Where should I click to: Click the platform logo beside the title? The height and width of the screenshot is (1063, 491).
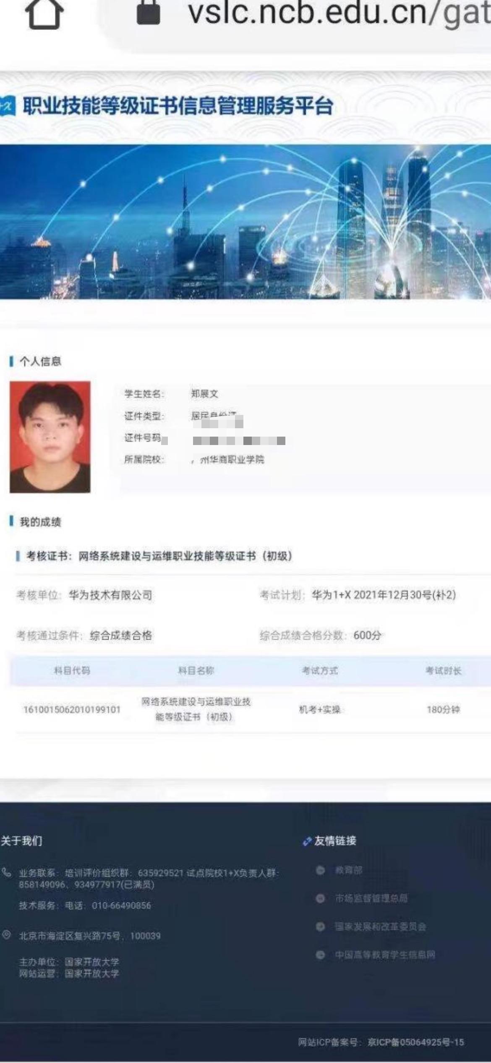click(7, 106)
